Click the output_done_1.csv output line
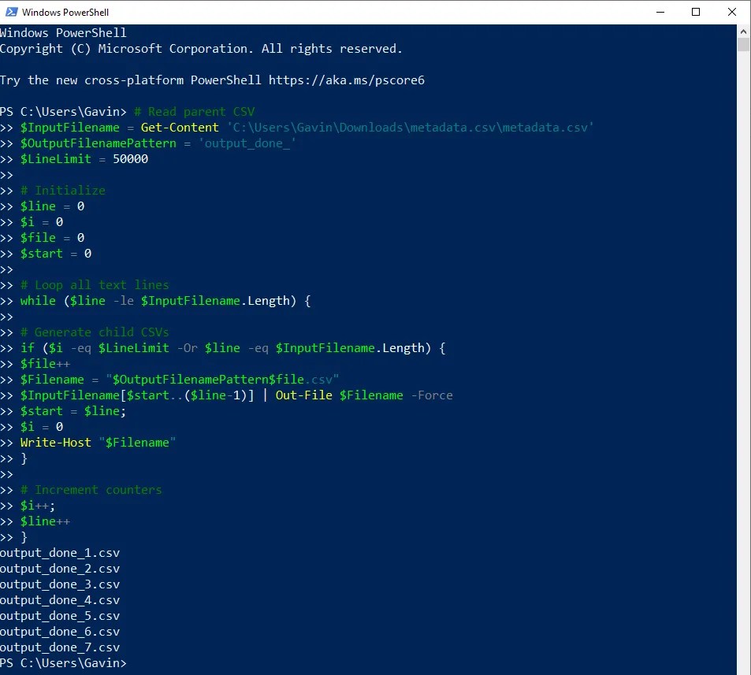The image size is (751, 675). (60, 552)
